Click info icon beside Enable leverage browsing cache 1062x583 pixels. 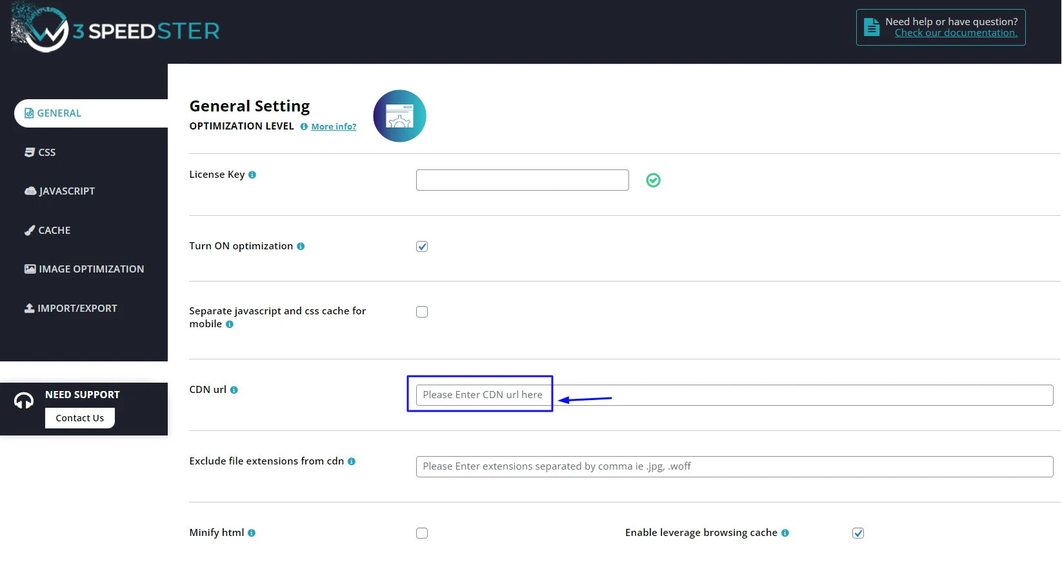pyautogui.click(x=785, y=533)
